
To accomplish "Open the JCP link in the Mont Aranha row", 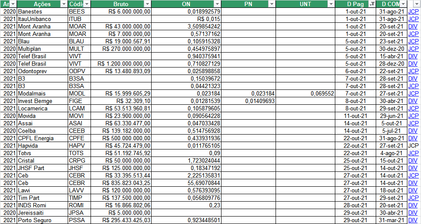I will pos(413,34).
